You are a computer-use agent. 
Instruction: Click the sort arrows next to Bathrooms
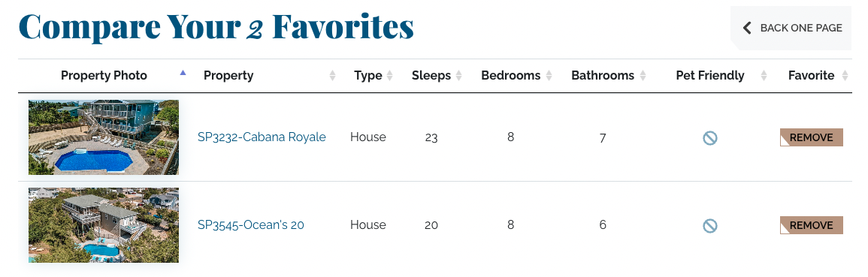(x=642, y=76)
